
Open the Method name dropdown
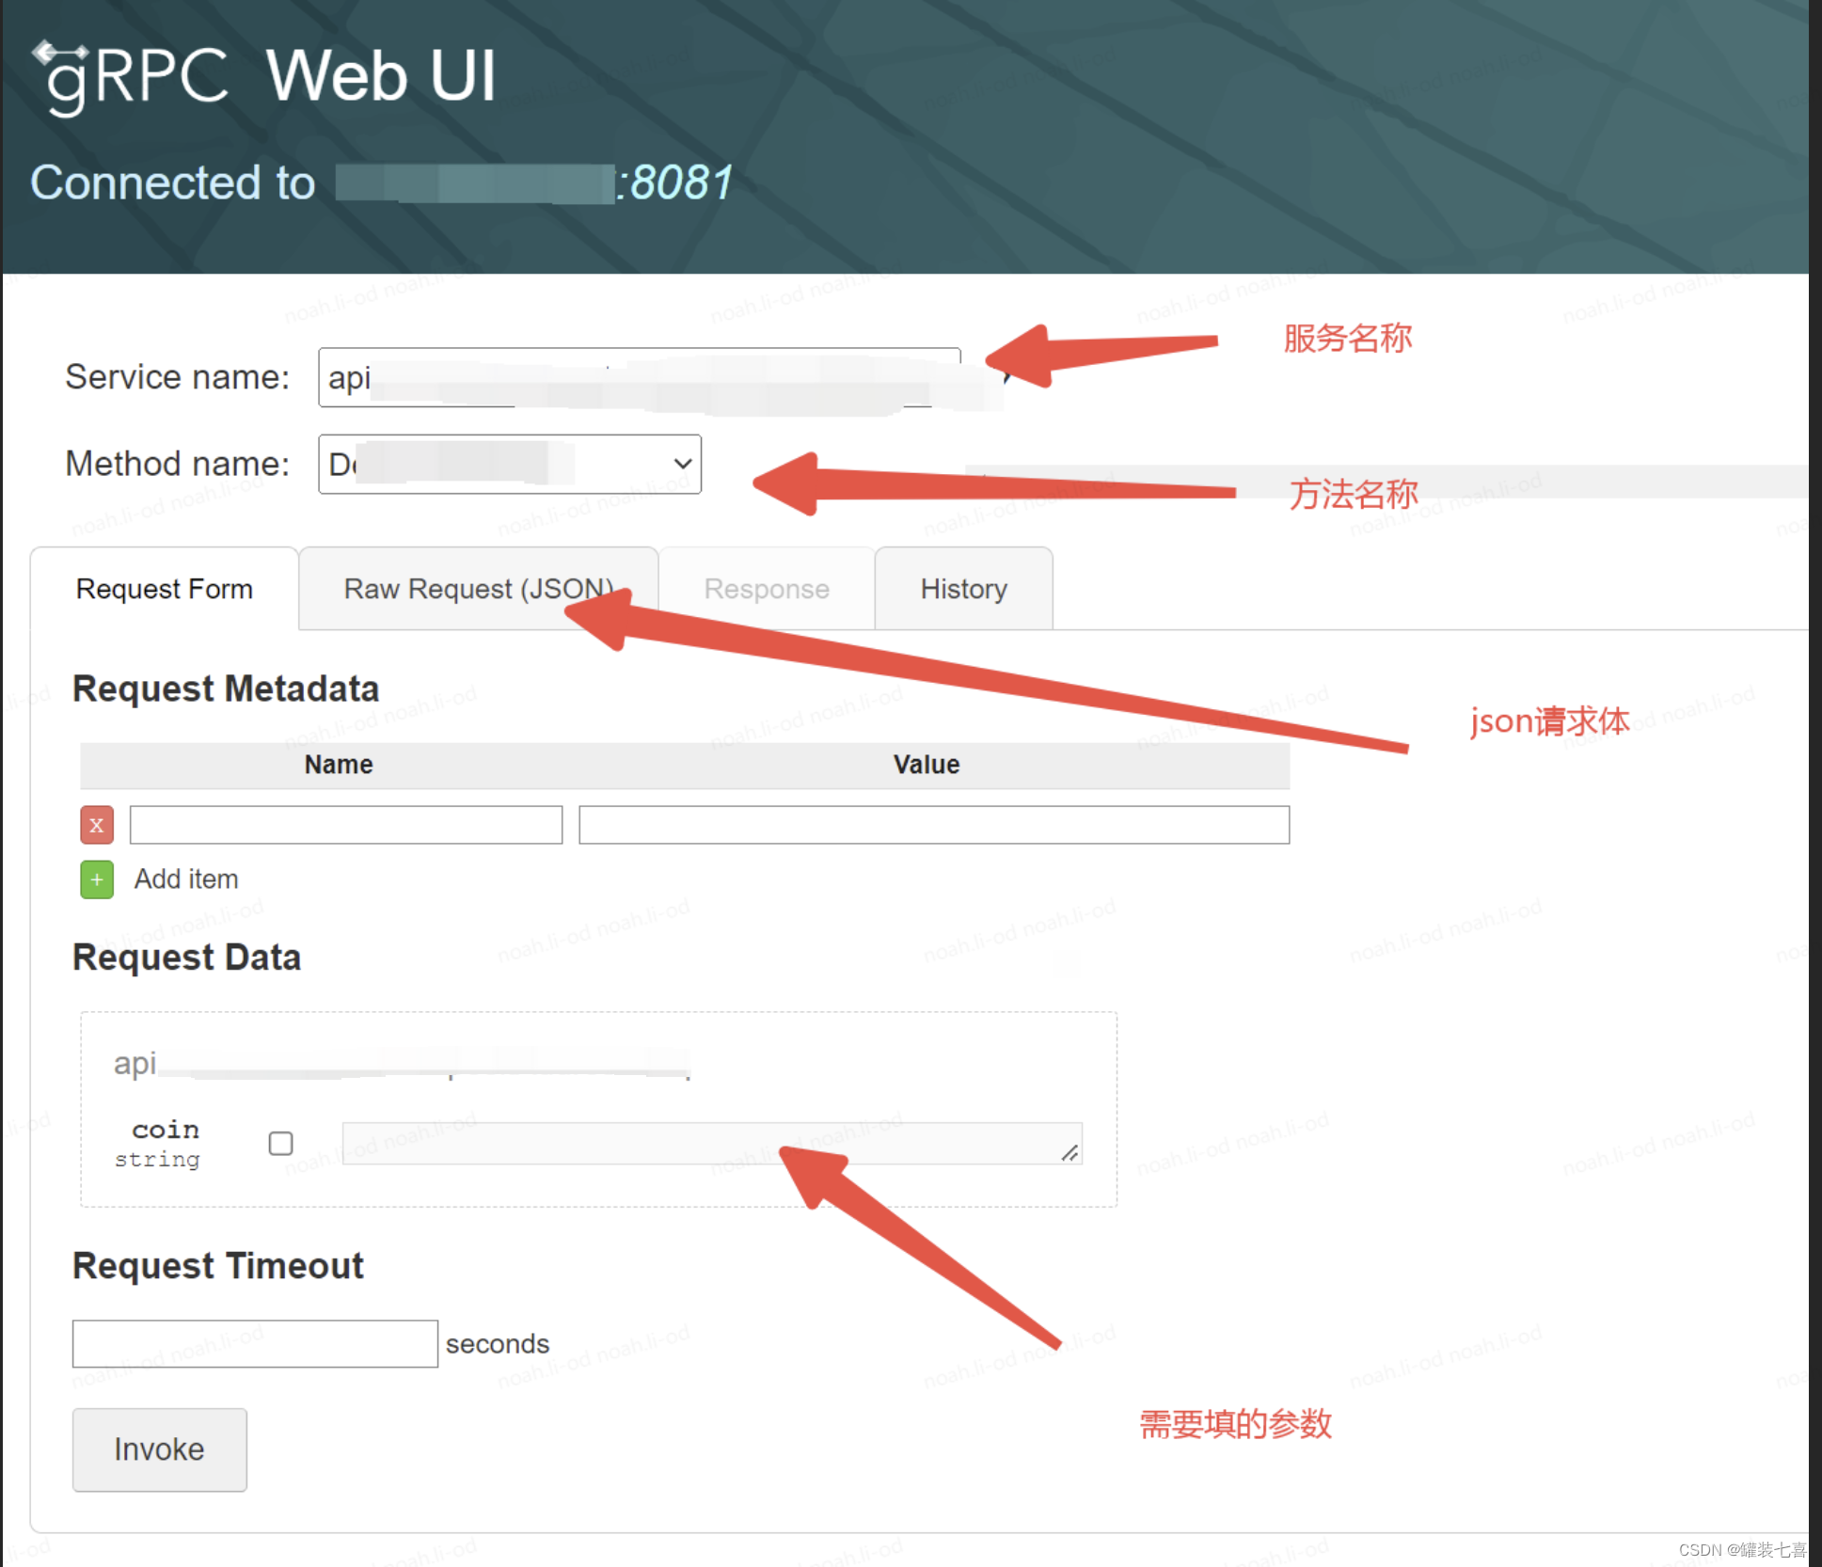pos(508,464)
